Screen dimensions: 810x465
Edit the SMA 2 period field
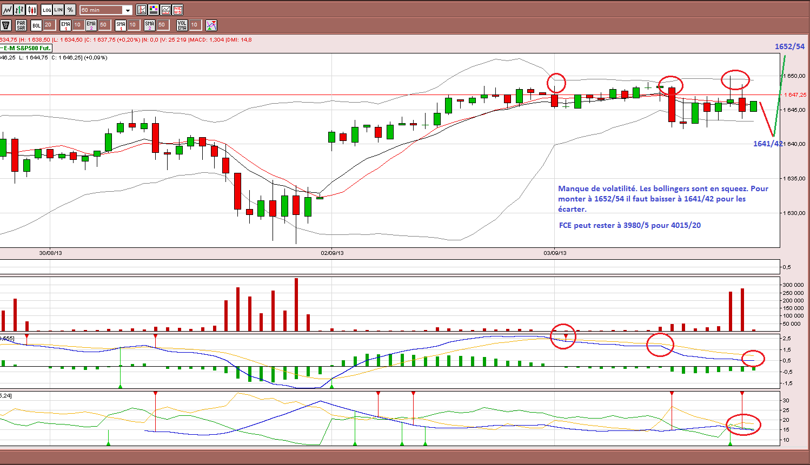[163, 25]
